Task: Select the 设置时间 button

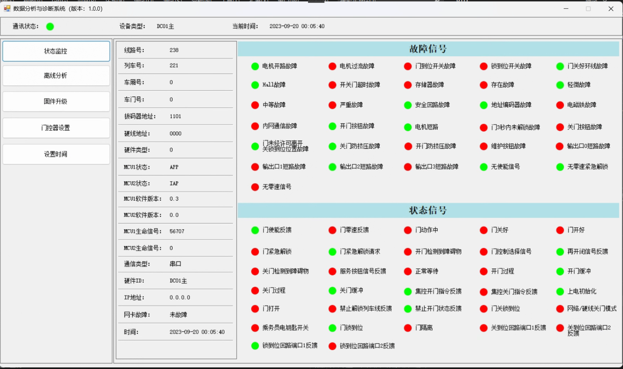Action: click(56, 154)
